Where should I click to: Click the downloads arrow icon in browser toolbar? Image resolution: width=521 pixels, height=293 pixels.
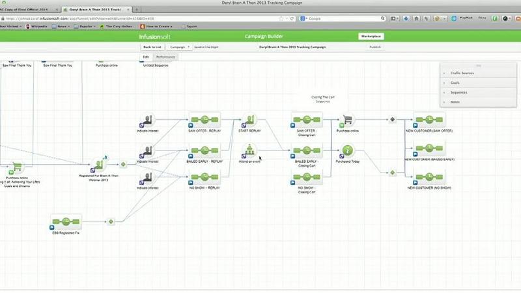tap(406, 19)
